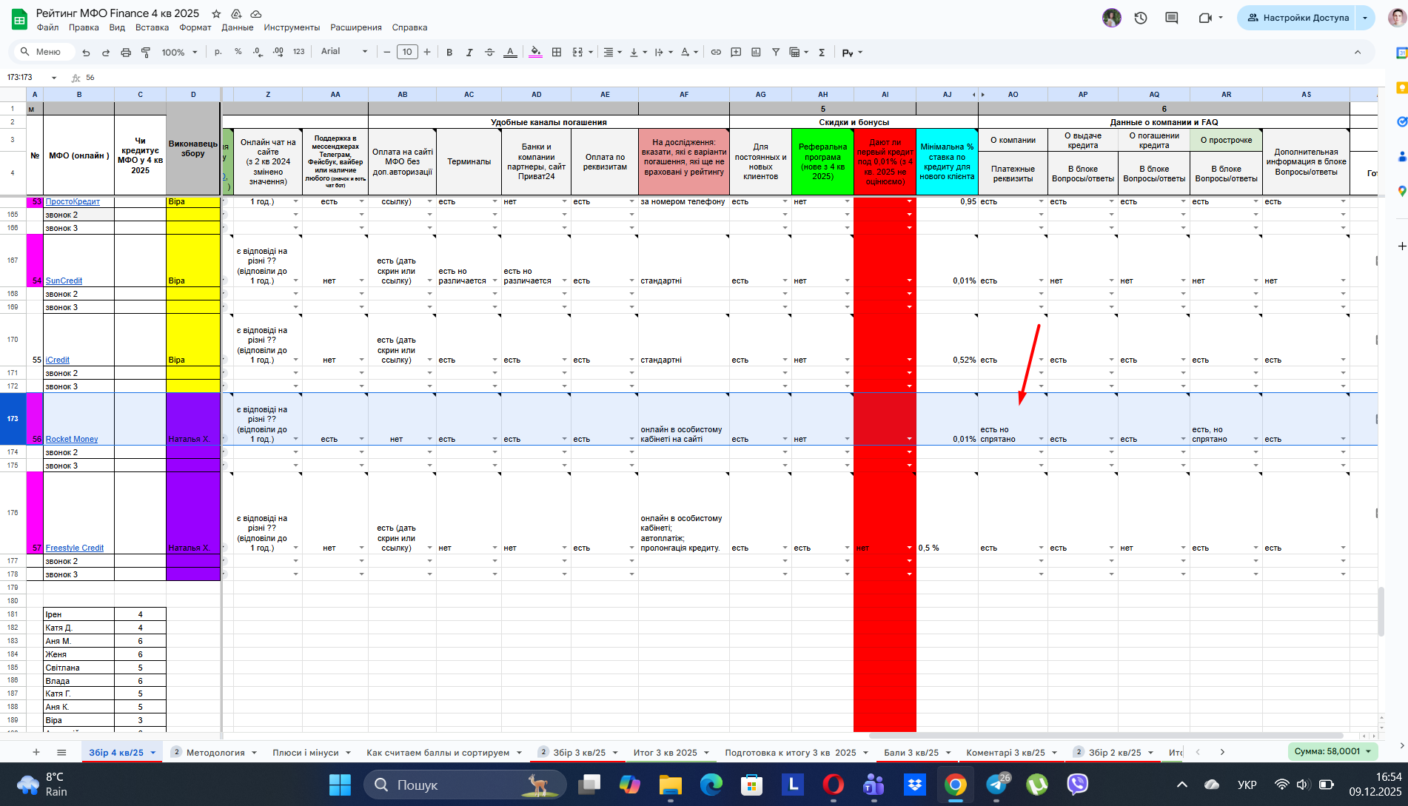
Task: Star the document Рейтинг МФО Finance
Action: [x=216, y=14]
